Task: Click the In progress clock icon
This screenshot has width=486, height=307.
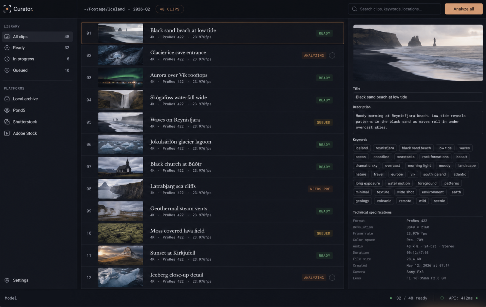Action: point(7,59)
